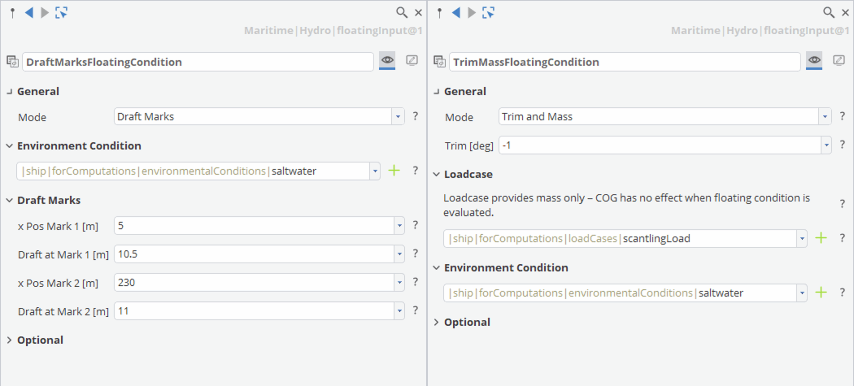Screen dimensions: 854x386
Task: Open Mode dropdown showing Draft Marks
Action: tap(398, 117)
